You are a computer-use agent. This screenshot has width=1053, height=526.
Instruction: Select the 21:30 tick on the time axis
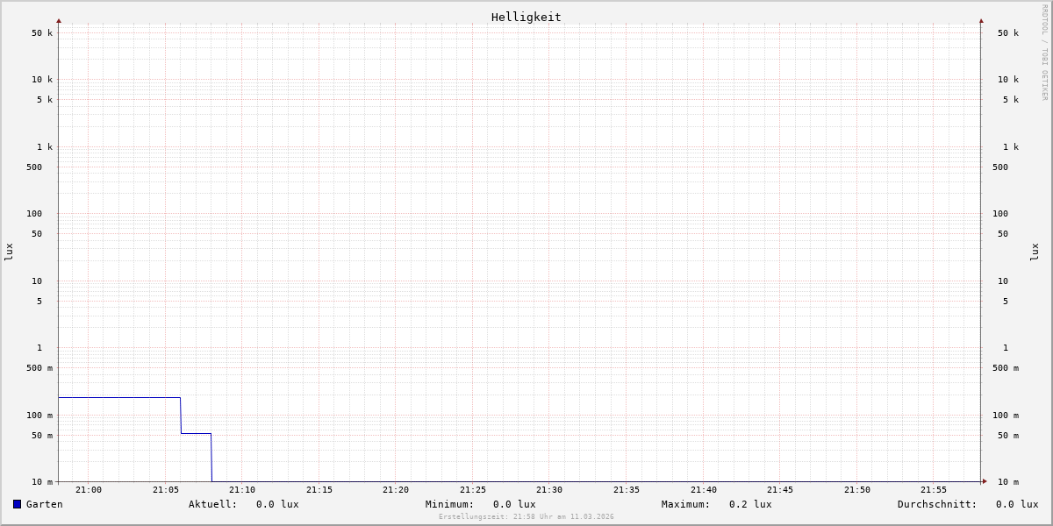click(549, 490)
